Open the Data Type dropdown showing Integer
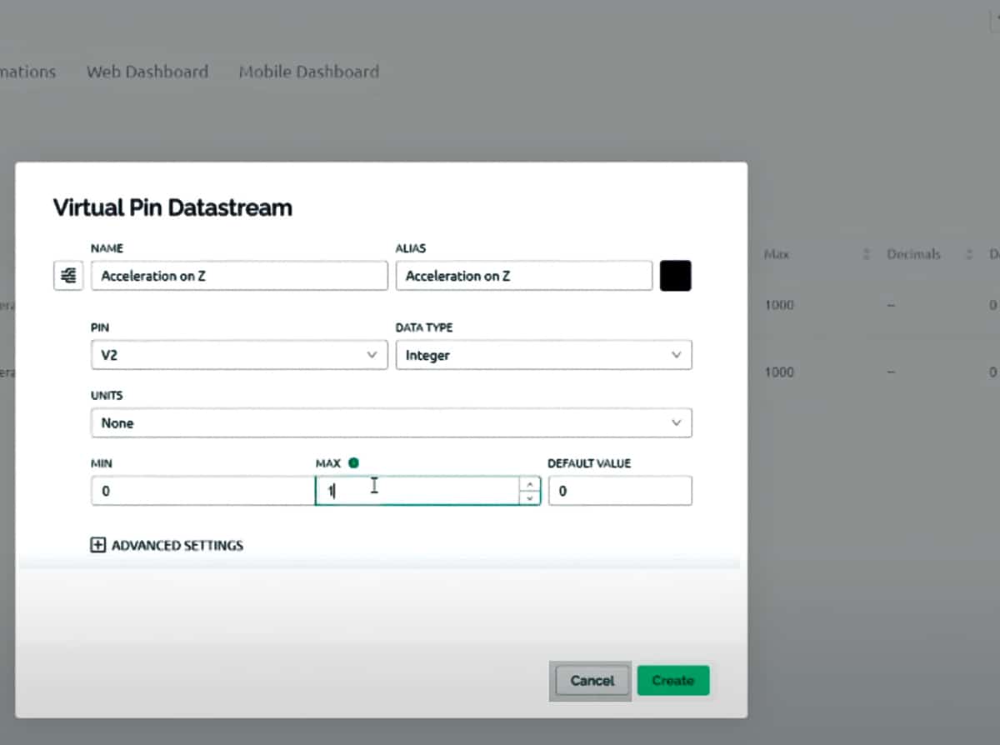 (x=543, y=355)
